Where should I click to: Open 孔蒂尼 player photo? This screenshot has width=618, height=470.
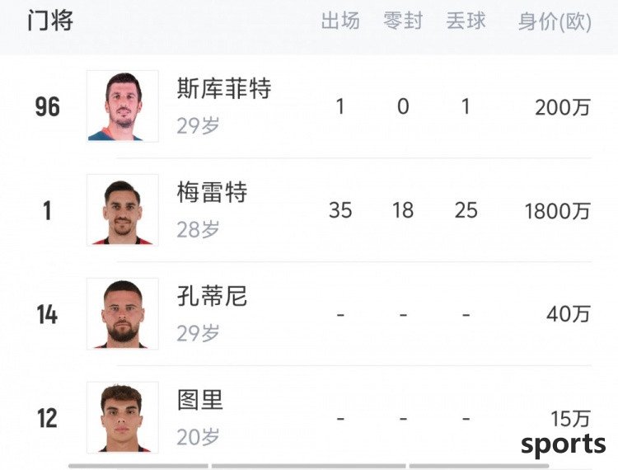123,313
